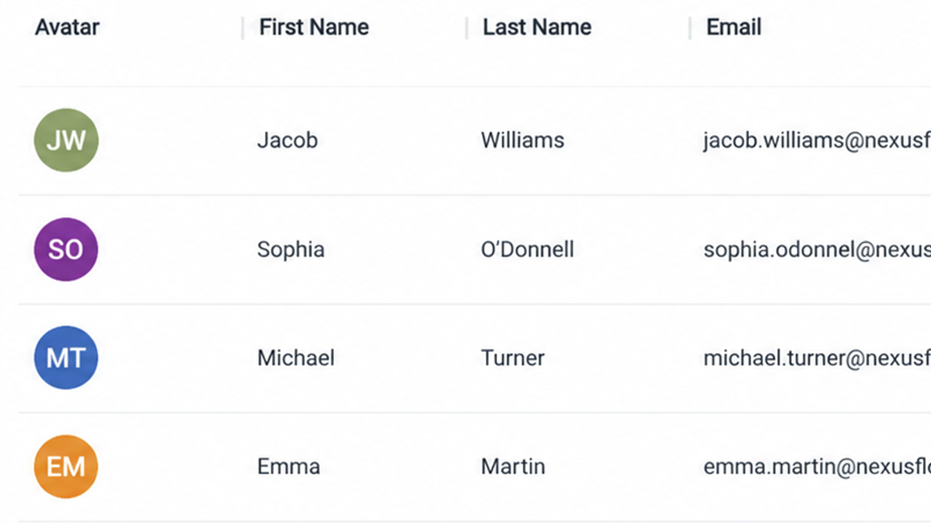
Task: Click last name Turner
Action: (513, 358)
